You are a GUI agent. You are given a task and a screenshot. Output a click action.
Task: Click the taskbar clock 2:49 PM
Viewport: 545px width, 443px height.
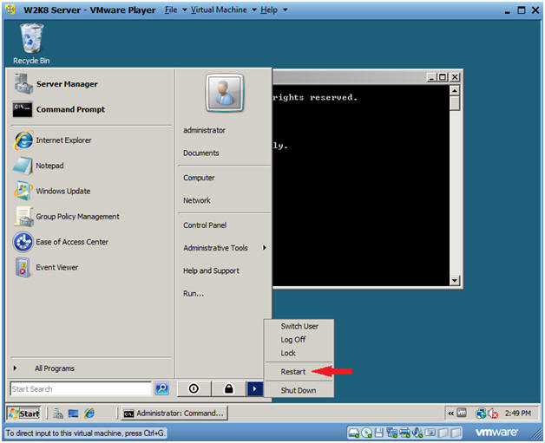click(518, 414)
